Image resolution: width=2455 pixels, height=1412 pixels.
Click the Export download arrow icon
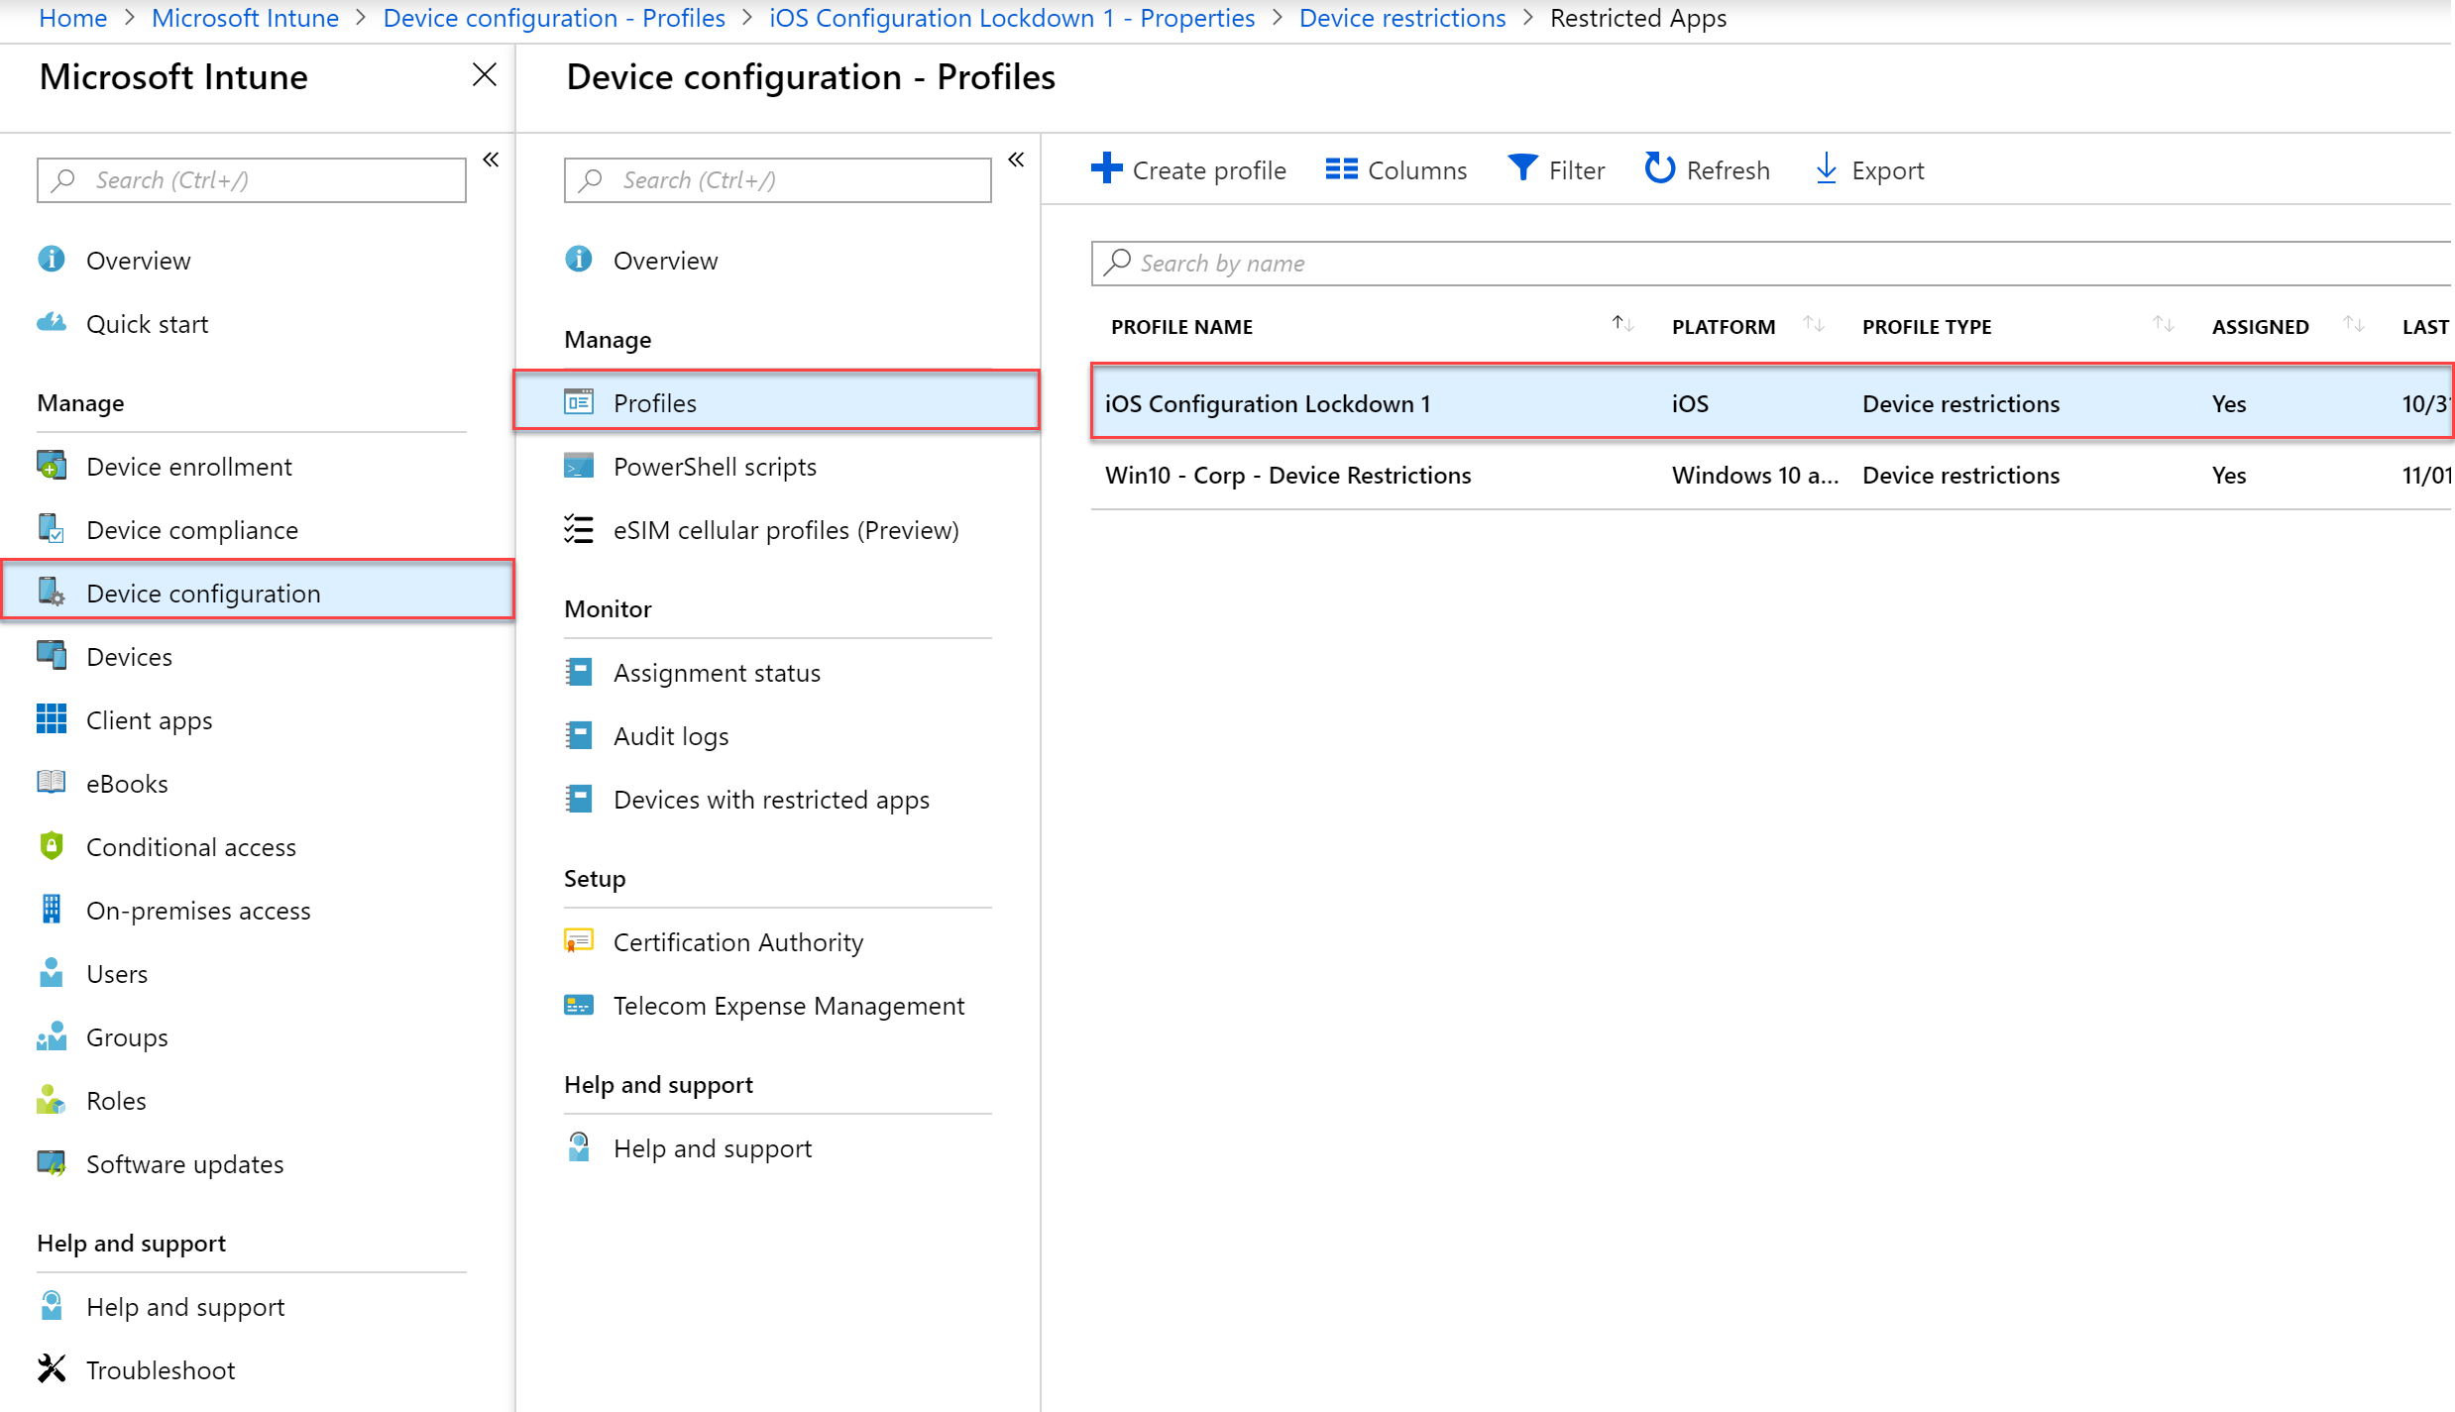pos(1826,168)
